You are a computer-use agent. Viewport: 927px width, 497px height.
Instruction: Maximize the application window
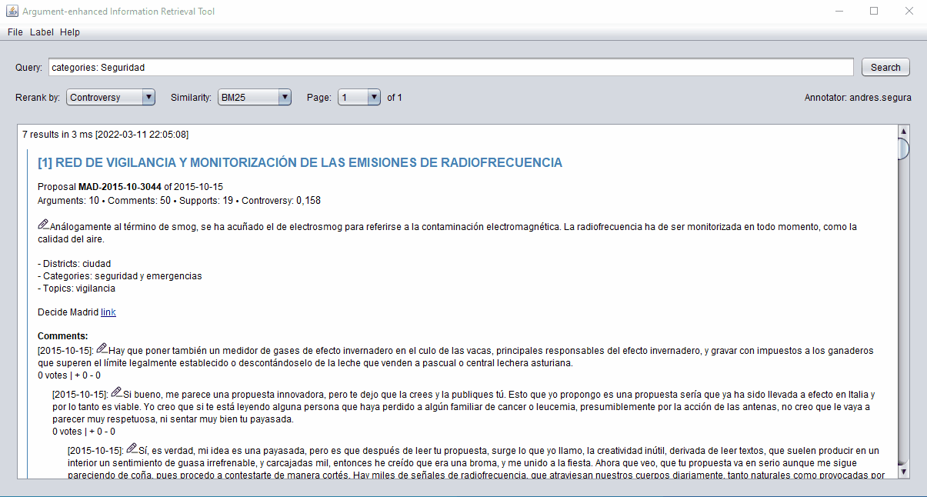click(x=874, y=11)
